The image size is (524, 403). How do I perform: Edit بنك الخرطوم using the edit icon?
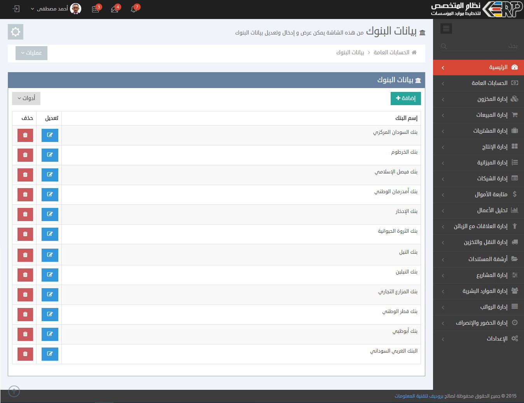click(50, 155)
